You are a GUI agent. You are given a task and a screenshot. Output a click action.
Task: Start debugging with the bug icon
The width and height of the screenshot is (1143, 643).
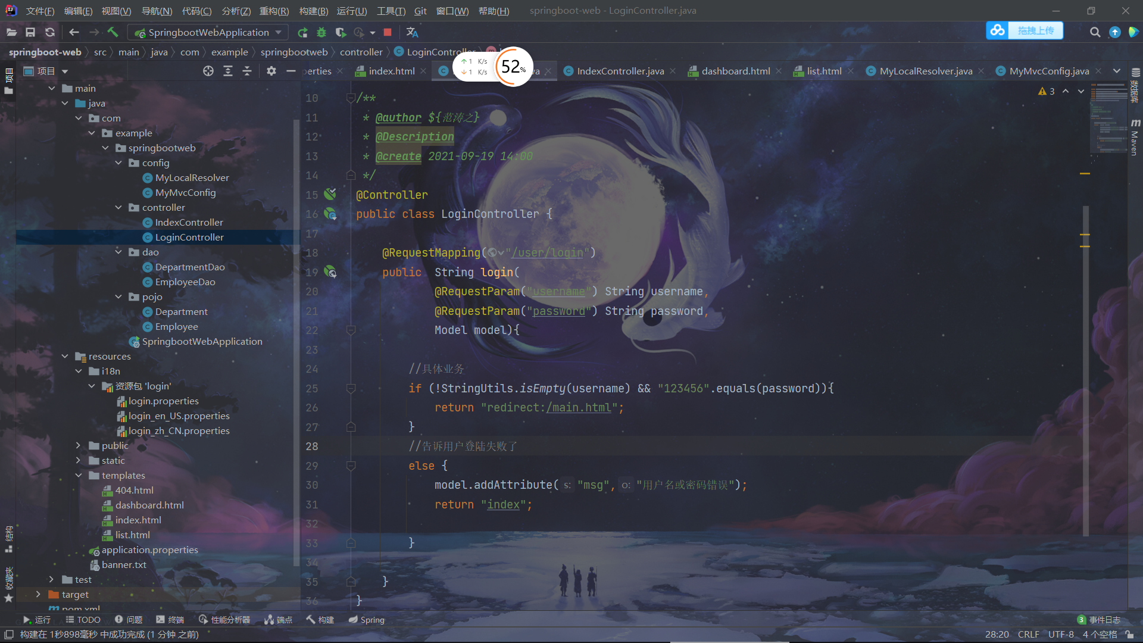click(x=321, y=32)
